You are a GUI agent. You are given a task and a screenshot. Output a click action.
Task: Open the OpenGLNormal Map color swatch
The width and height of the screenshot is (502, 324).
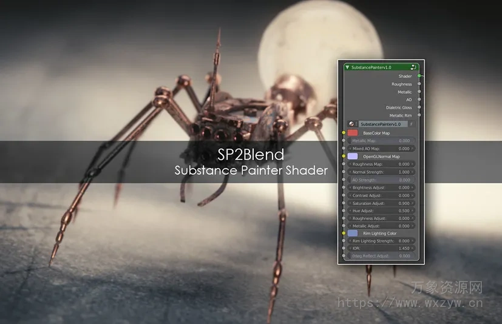[353, 156]
